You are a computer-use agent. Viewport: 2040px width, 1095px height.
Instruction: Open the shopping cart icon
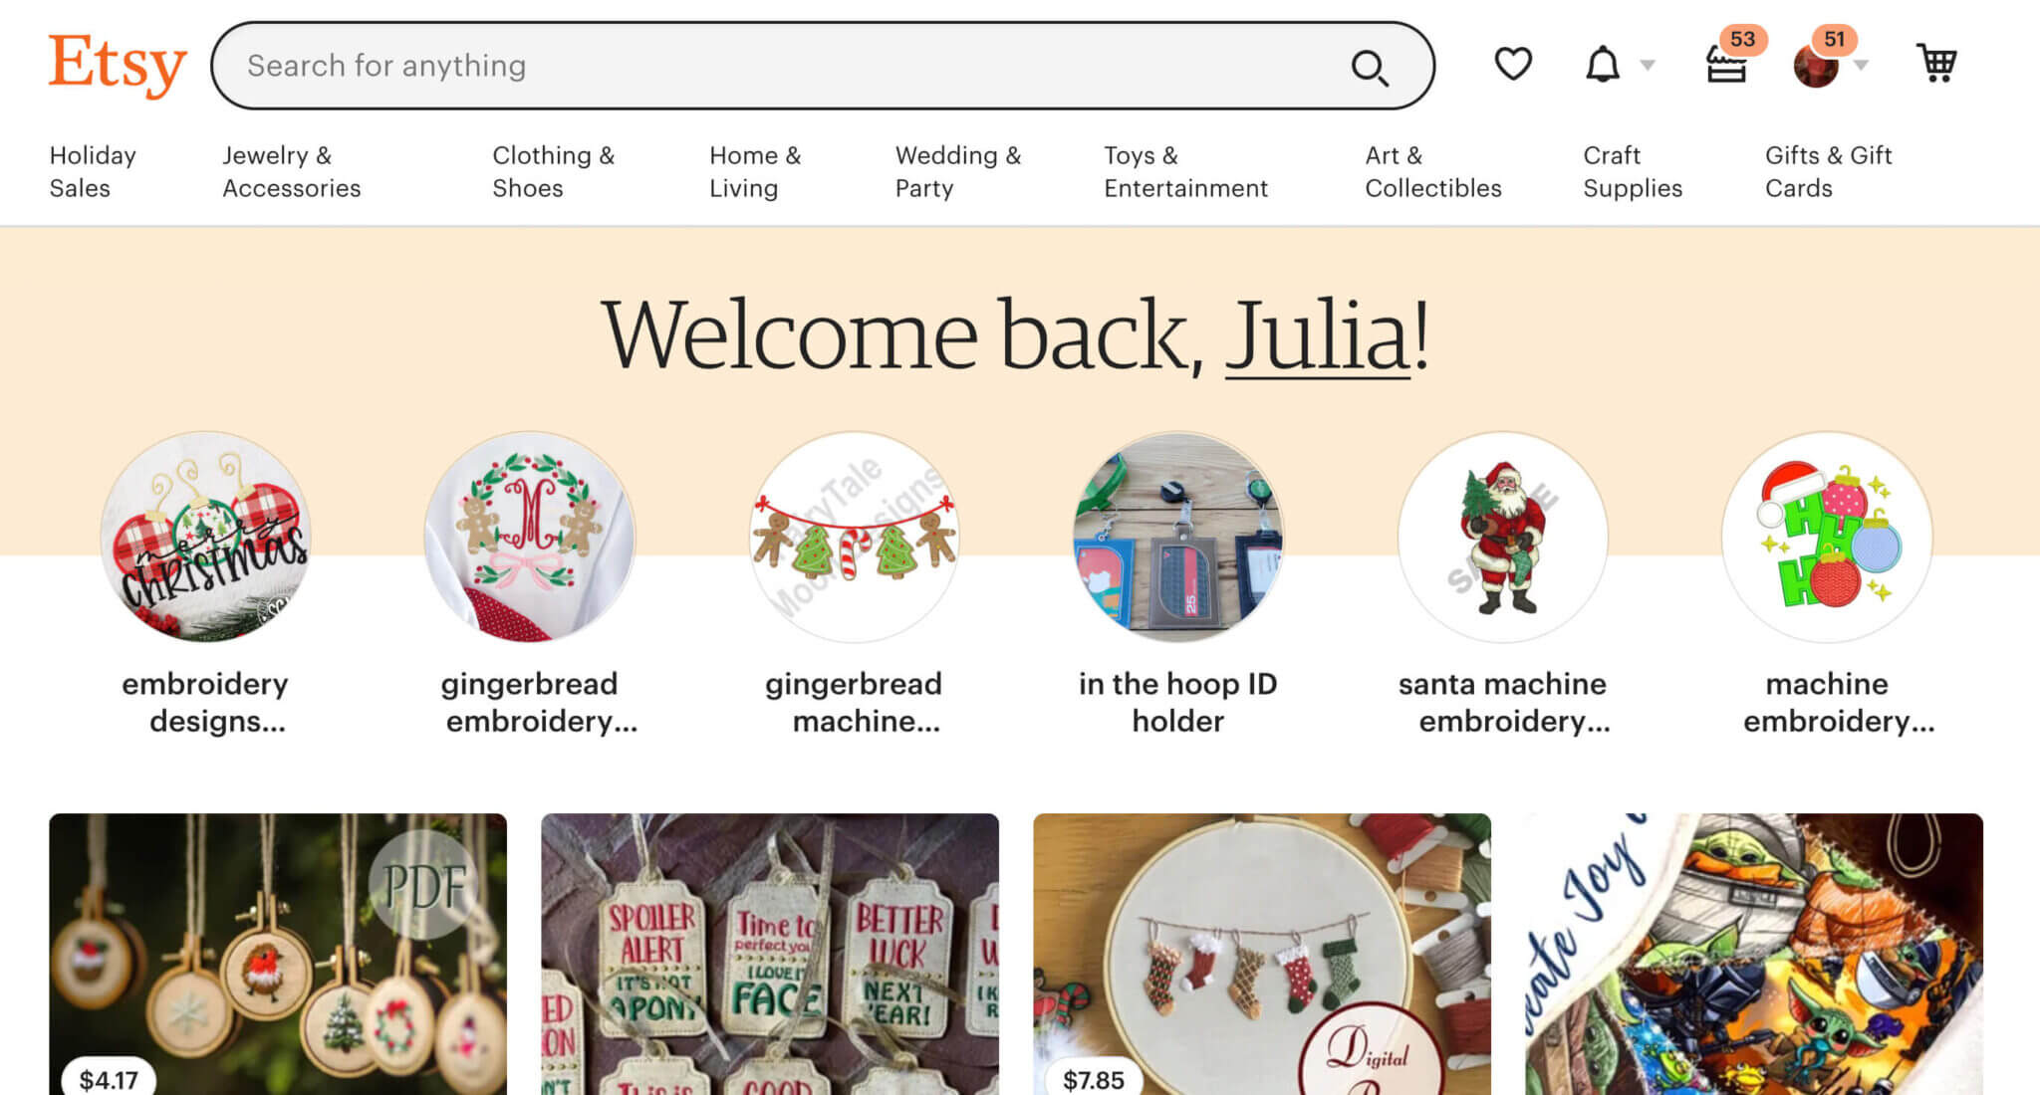(1936, 64)
